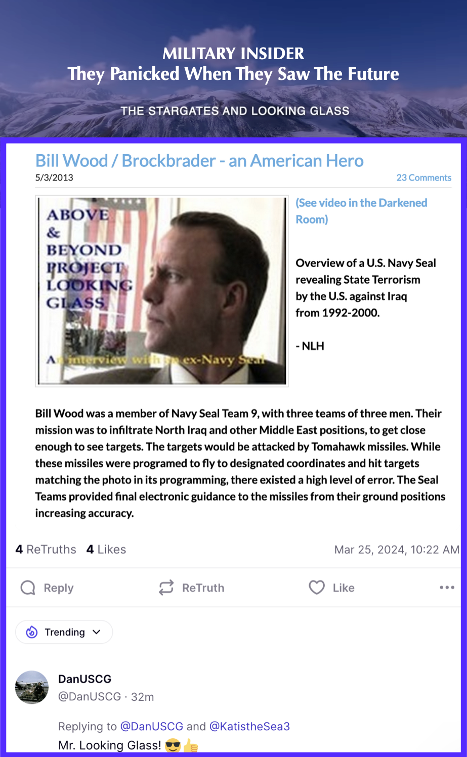Click the @DanUSCG handle under the name
Viewport: 467px width, 757px height.
[90, 697]
